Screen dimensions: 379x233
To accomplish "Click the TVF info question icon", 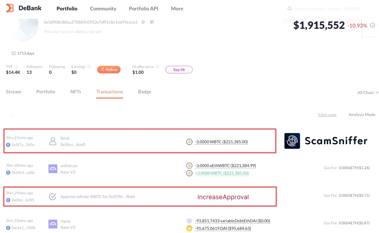I will 16,67.
